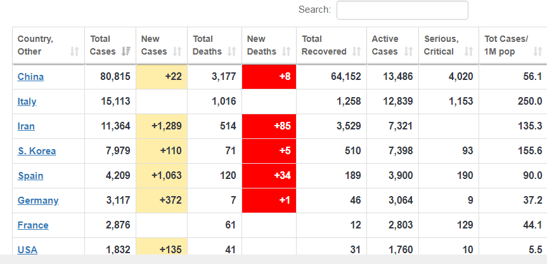Click the Spain country link

pos(30,176)
